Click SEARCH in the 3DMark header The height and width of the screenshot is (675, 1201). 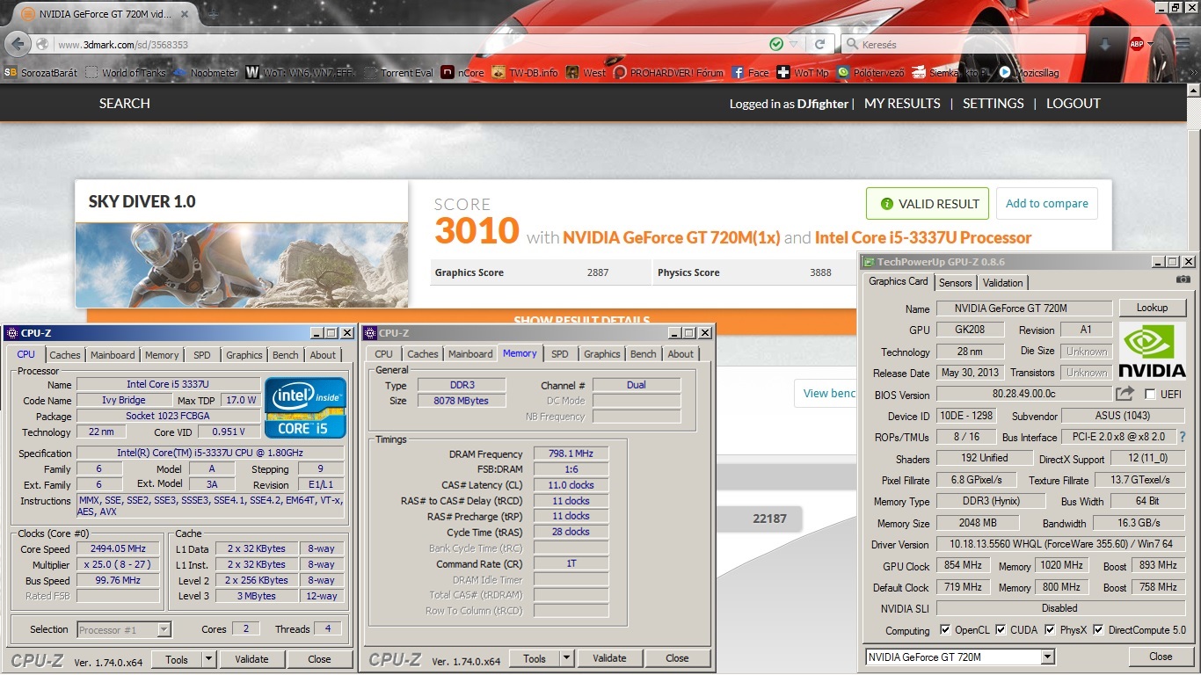click(x=125, y=104)
